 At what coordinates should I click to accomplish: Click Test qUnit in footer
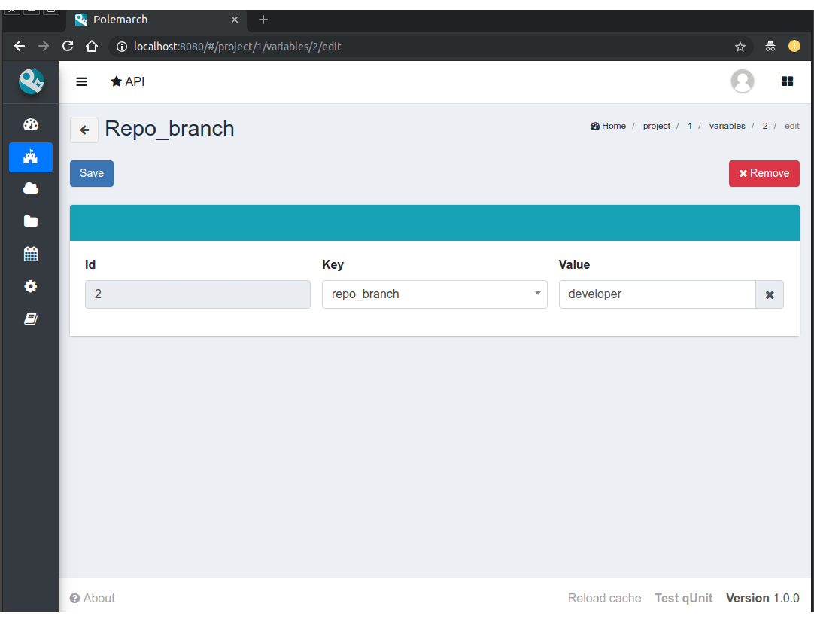point(683,598)
